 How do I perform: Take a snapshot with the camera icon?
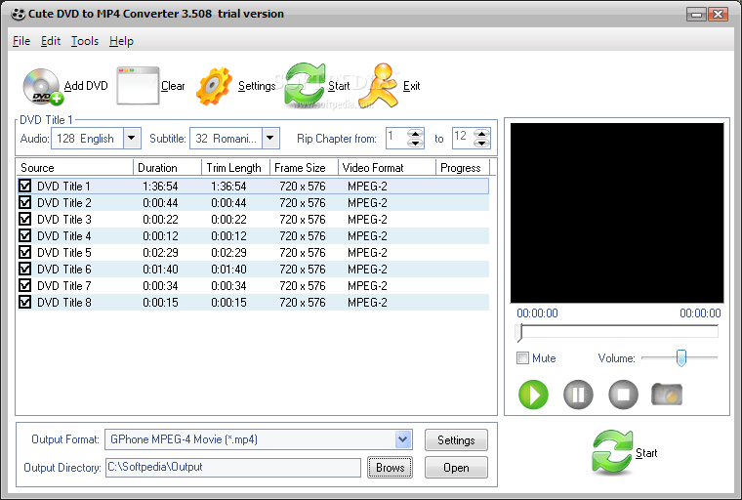coord(667,394)
